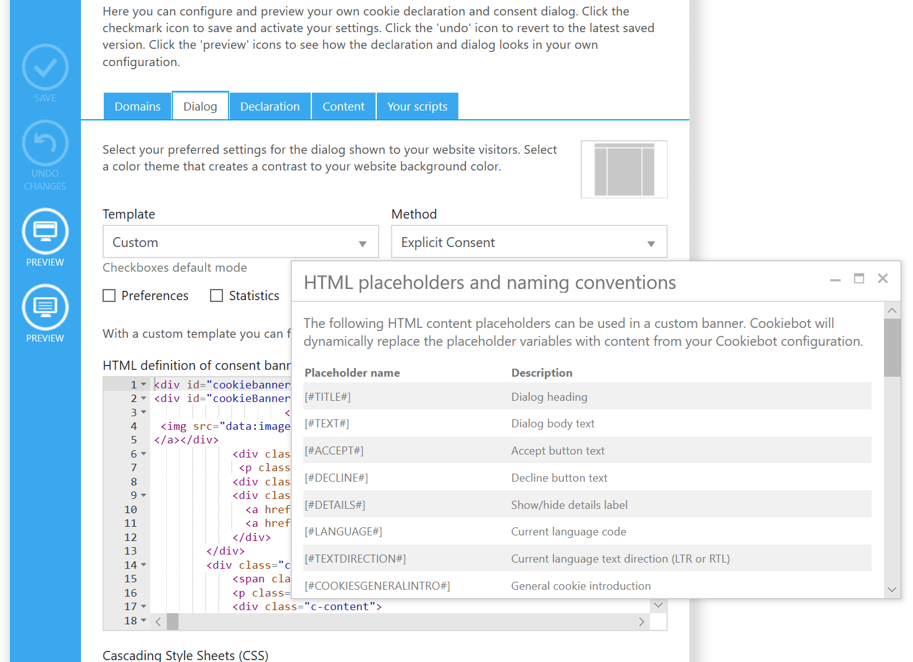
Task: Collapse the code fold on line 14
Action: (143, 564)
